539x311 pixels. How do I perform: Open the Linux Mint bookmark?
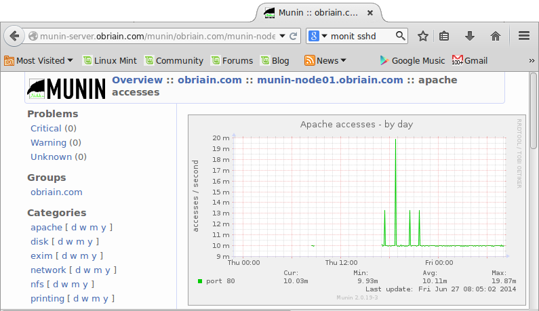pos(110,61)
